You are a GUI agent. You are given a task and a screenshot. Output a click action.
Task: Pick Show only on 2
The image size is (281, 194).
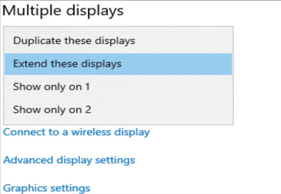52,110
